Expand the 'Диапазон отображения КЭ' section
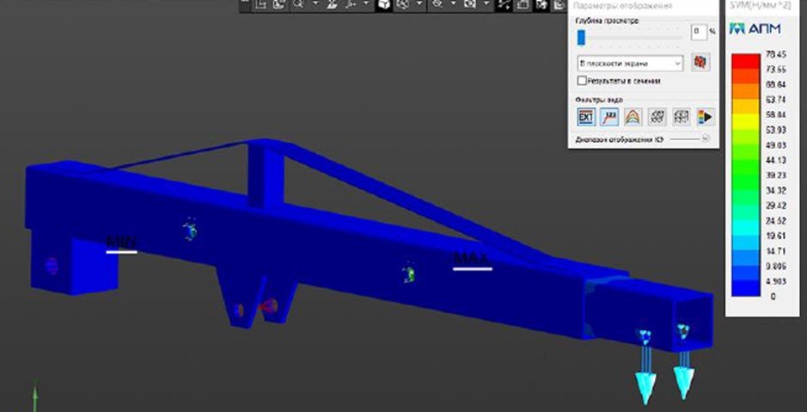Screen dimensions: 807x412 tap(706, 138)
